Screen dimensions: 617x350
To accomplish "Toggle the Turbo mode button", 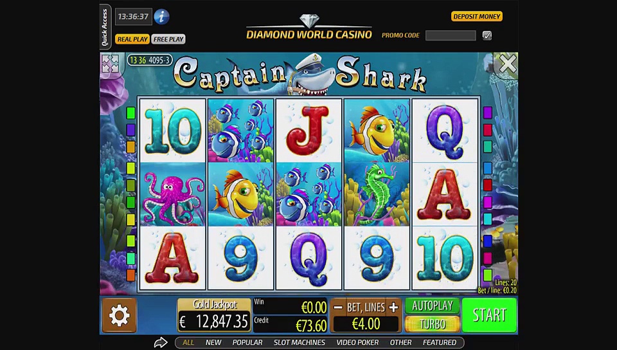I will coord(433,324).
